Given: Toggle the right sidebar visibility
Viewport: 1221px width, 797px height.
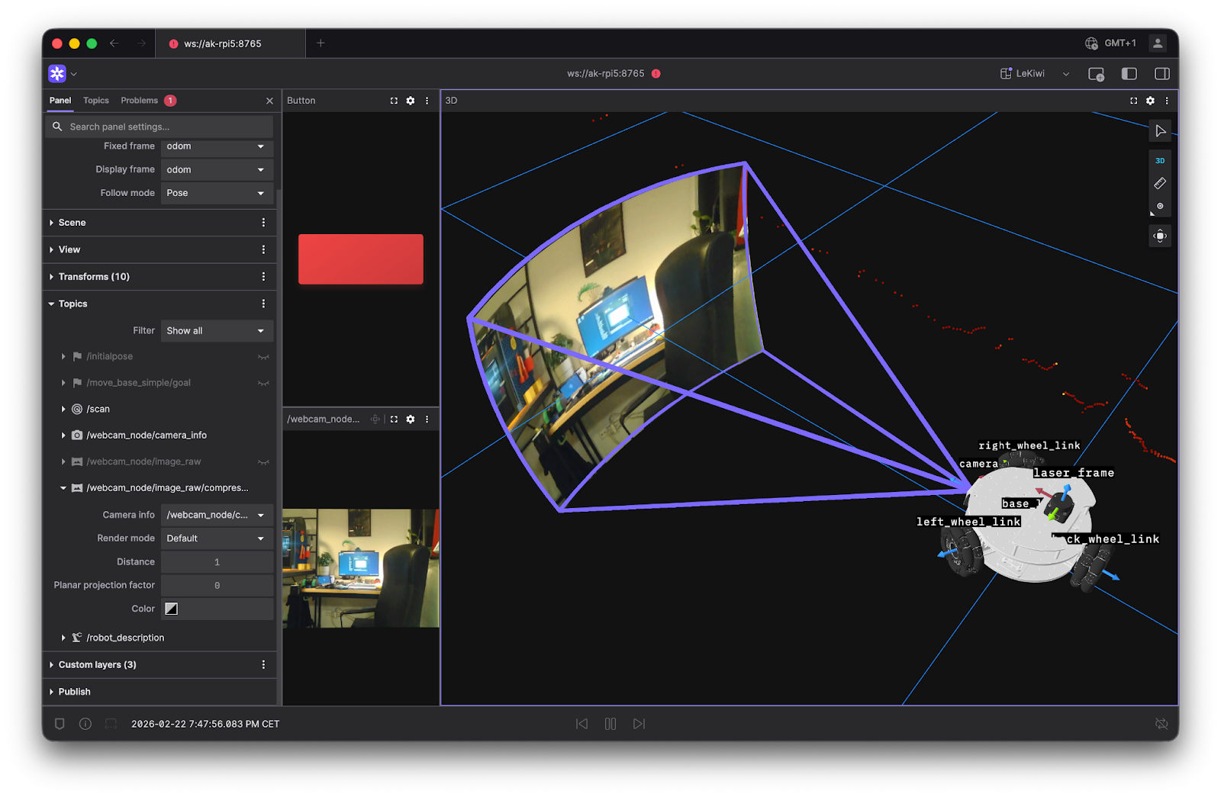Looking at the screenshot, I should 1161,74.
